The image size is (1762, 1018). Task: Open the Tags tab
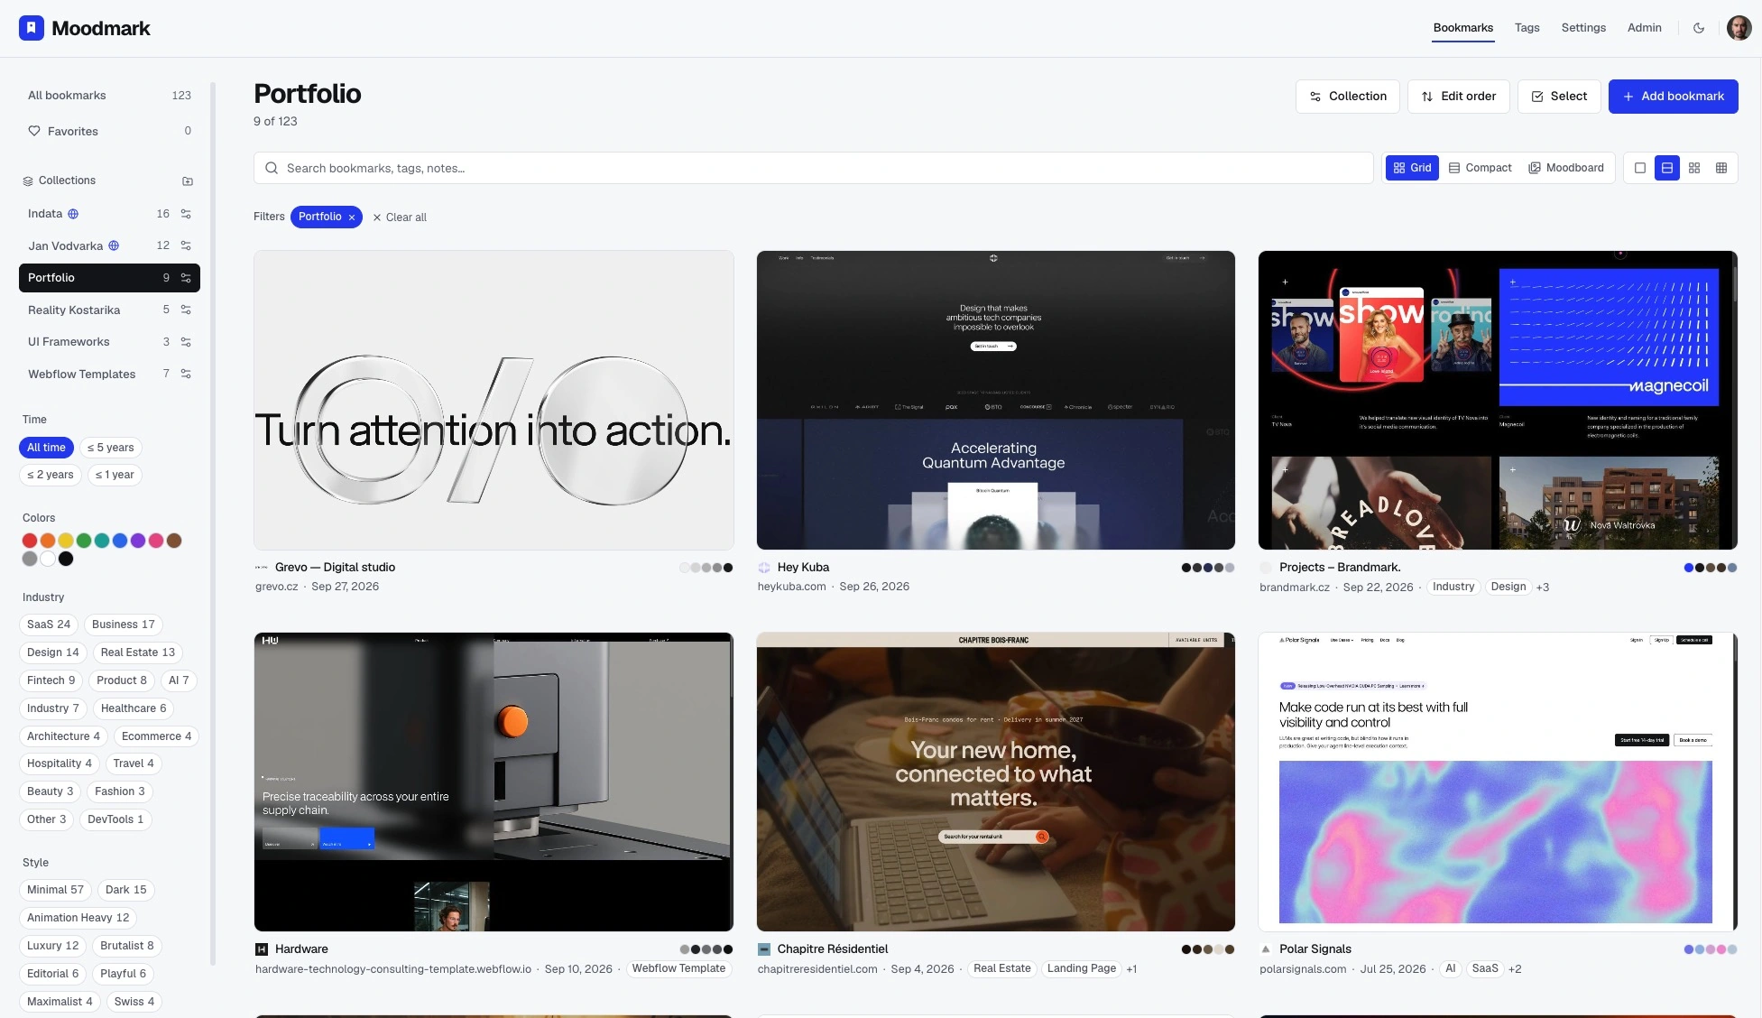tap(1527, 28)
